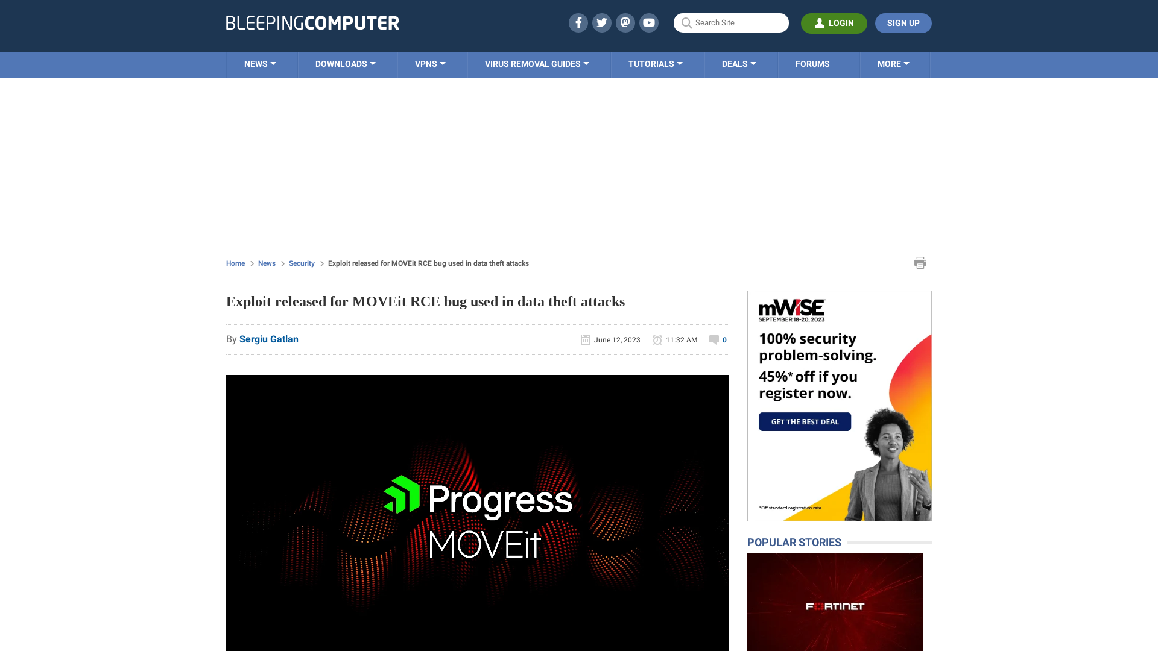Click author link Sergiu Gatlan

pos(269,339)
